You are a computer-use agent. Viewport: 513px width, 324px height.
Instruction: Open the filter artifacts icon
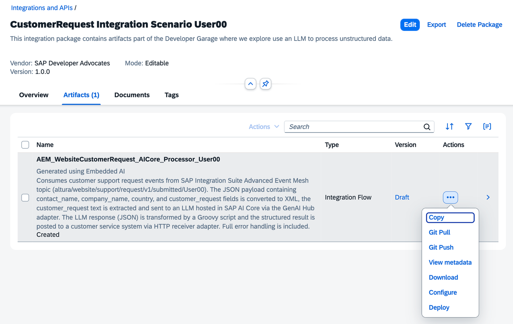tap(468, 127)
